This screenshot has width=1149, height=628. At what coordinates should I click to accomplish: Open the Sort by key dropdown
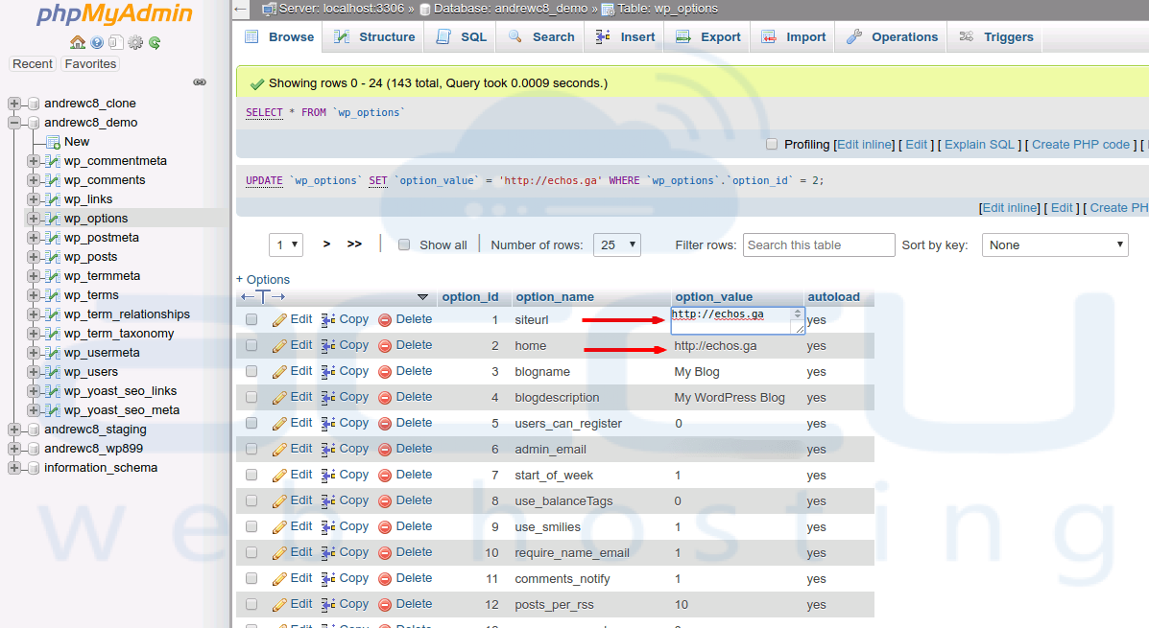click(1055, 244)
